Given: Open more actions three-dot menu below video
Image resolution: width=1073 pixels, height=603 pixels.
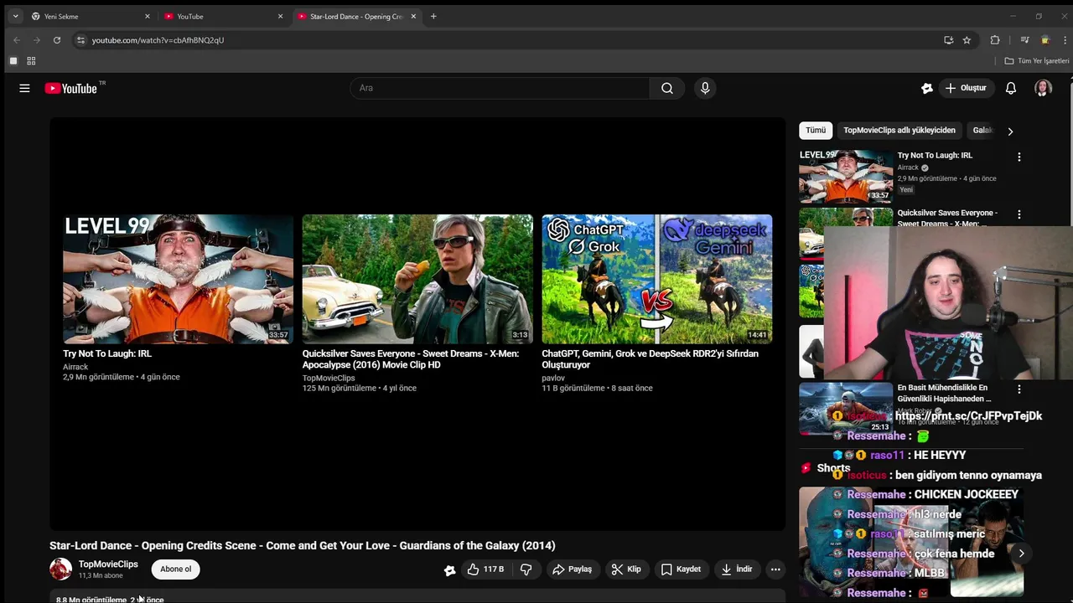Looking at the screenshot, I should [x=775, y=569].
